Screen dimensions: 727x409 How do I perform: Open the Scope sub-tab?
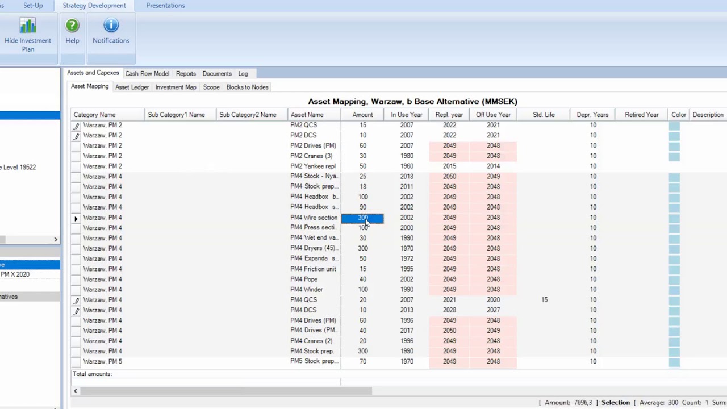pos(211,87)
